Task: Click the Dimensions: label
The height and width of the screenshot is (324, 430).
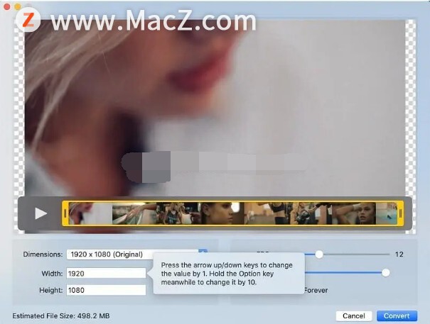Action: pyautogui.click(x=43, y=255)
